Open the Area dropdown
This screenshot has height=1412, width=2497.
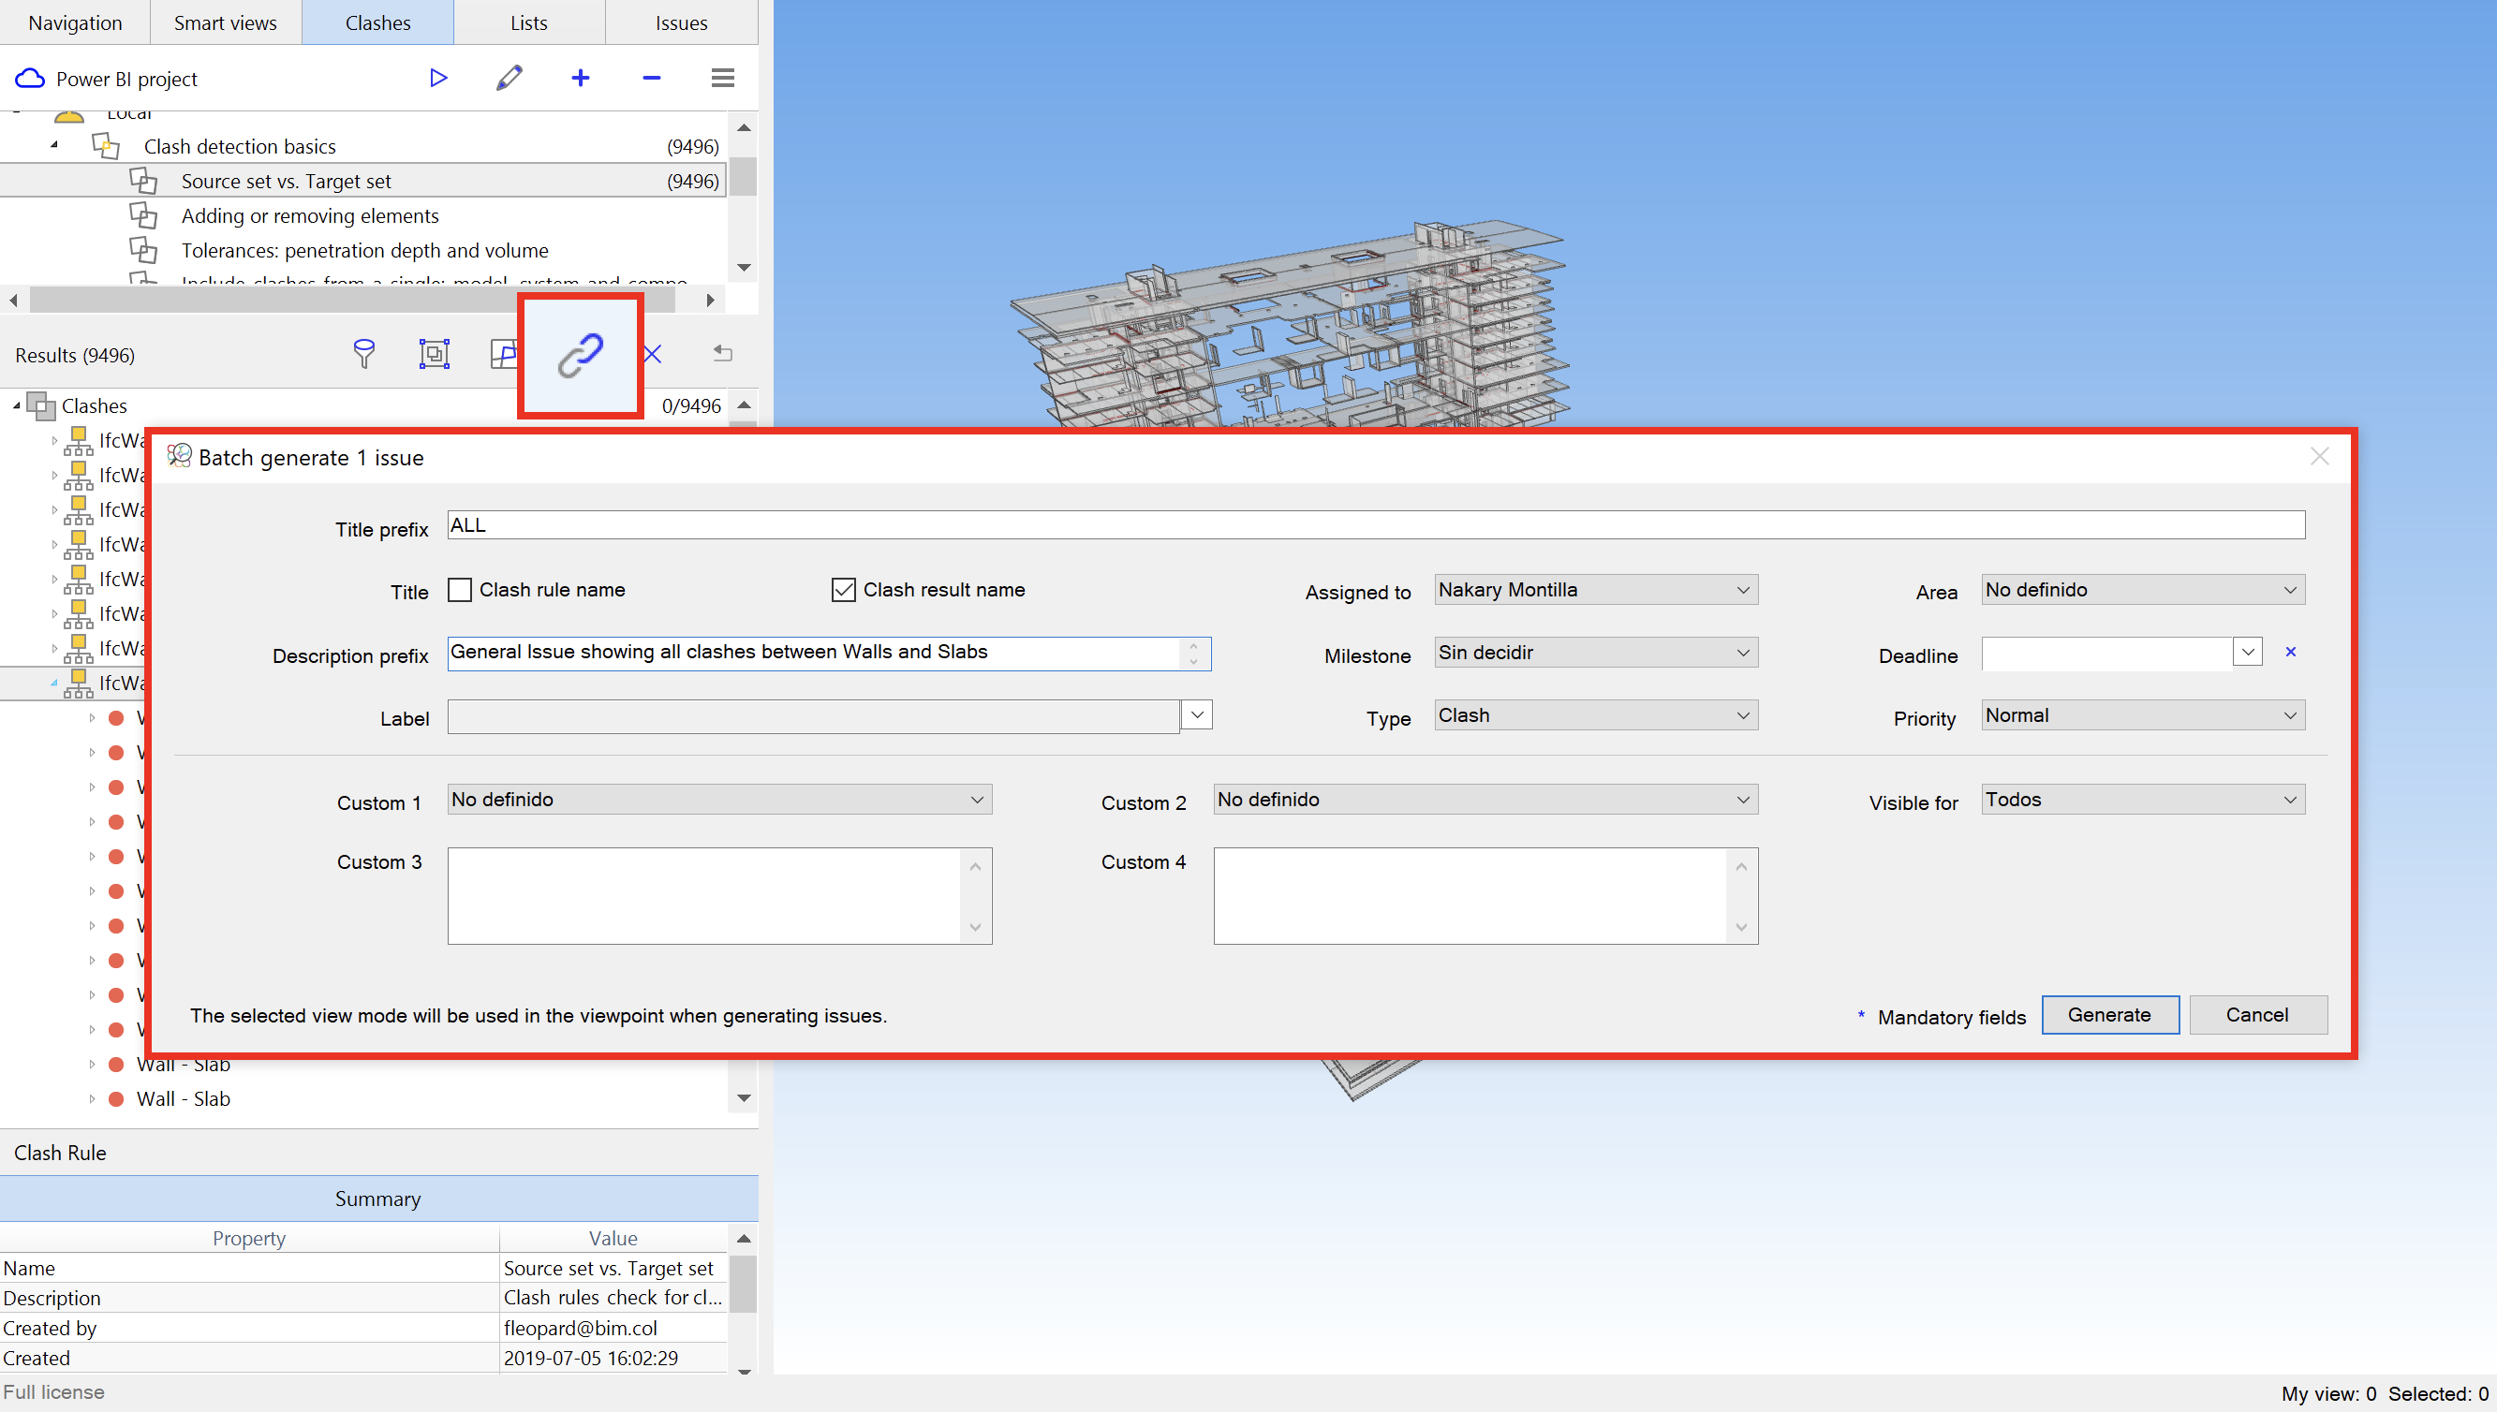tap(2143, 590)
